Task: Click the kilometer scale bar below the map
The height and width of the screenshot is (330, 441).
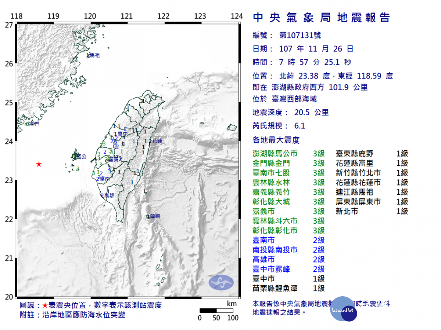Action: [x=216, y=310]
